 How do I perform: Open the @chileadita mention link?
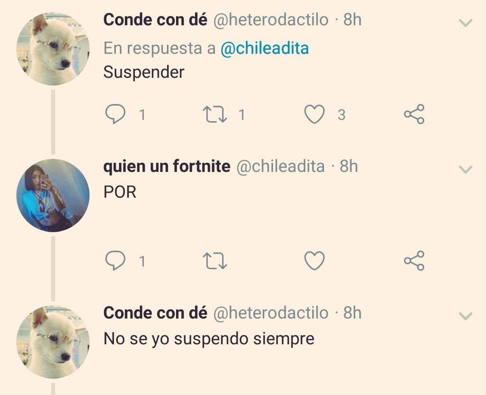tap(265, 49)
